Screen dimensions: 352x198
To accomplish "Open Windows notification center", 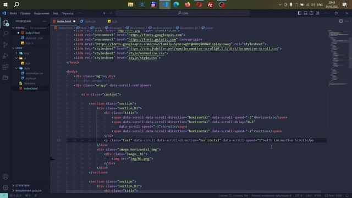I will pos(345,4).
